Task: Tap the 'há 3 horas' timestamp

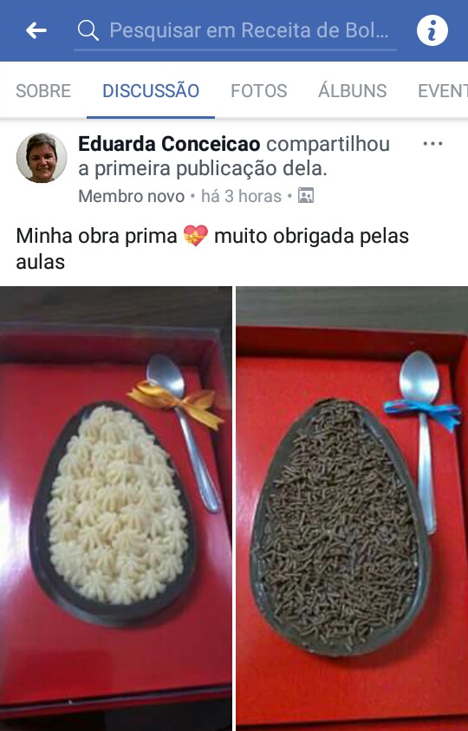Action: [x=241, y=196]
